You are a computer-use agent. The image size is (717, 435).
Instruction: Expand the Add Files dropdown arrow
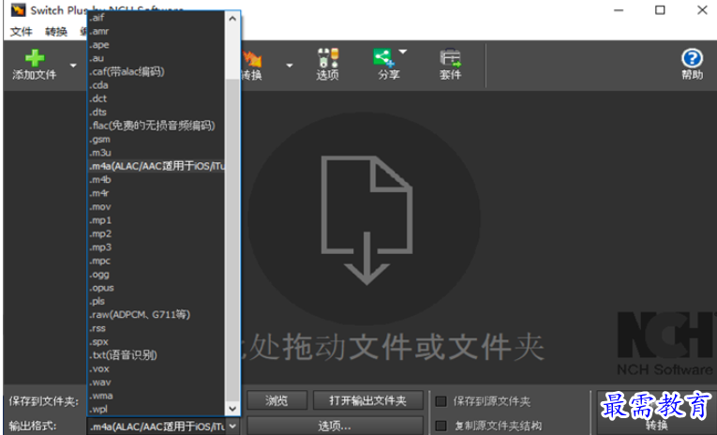tap(73, 66)
